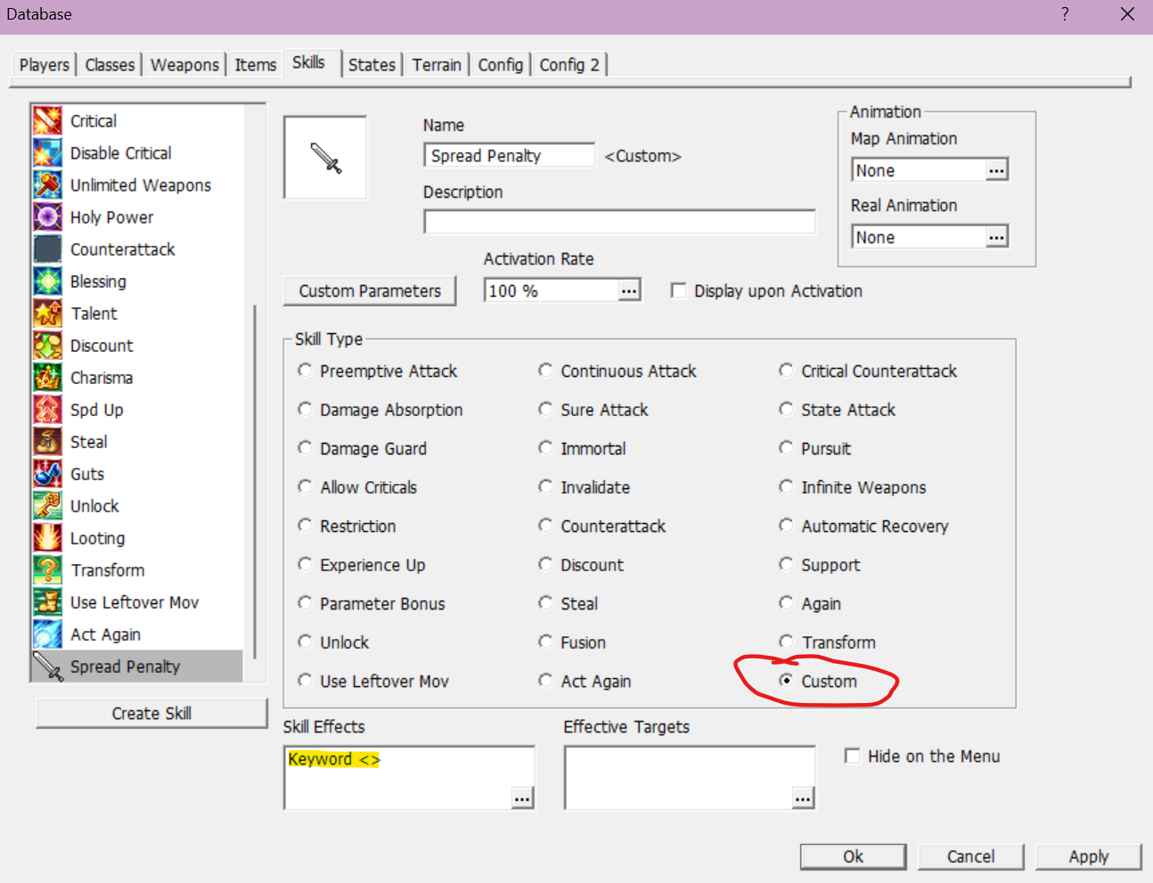
Task: Open Custom Parameters dialog
Action: 370,290
